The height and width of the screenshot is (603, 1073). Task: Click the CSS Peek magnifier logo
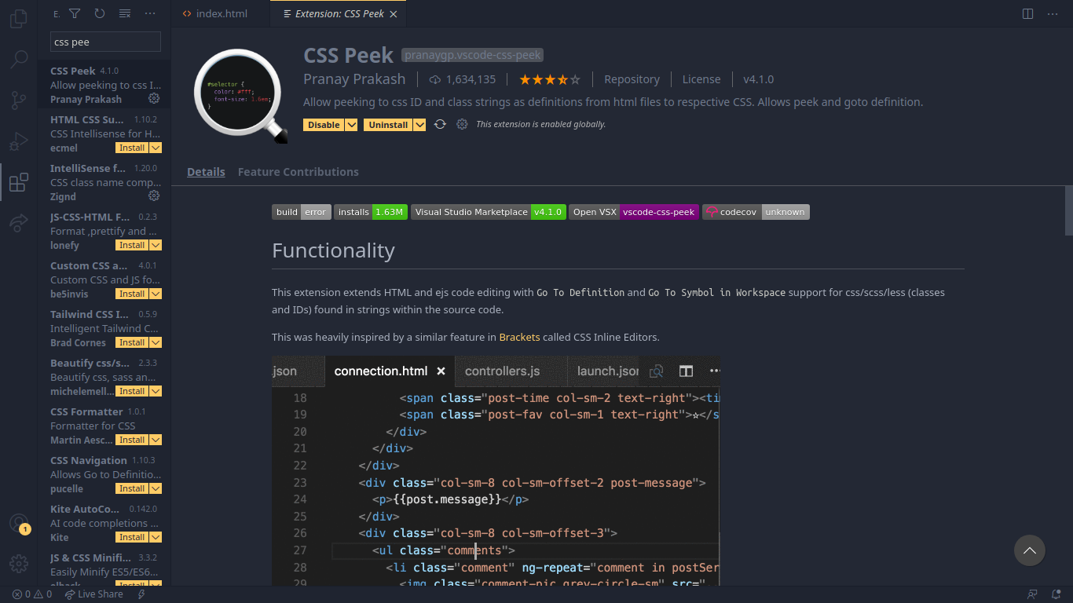point(241,96)
